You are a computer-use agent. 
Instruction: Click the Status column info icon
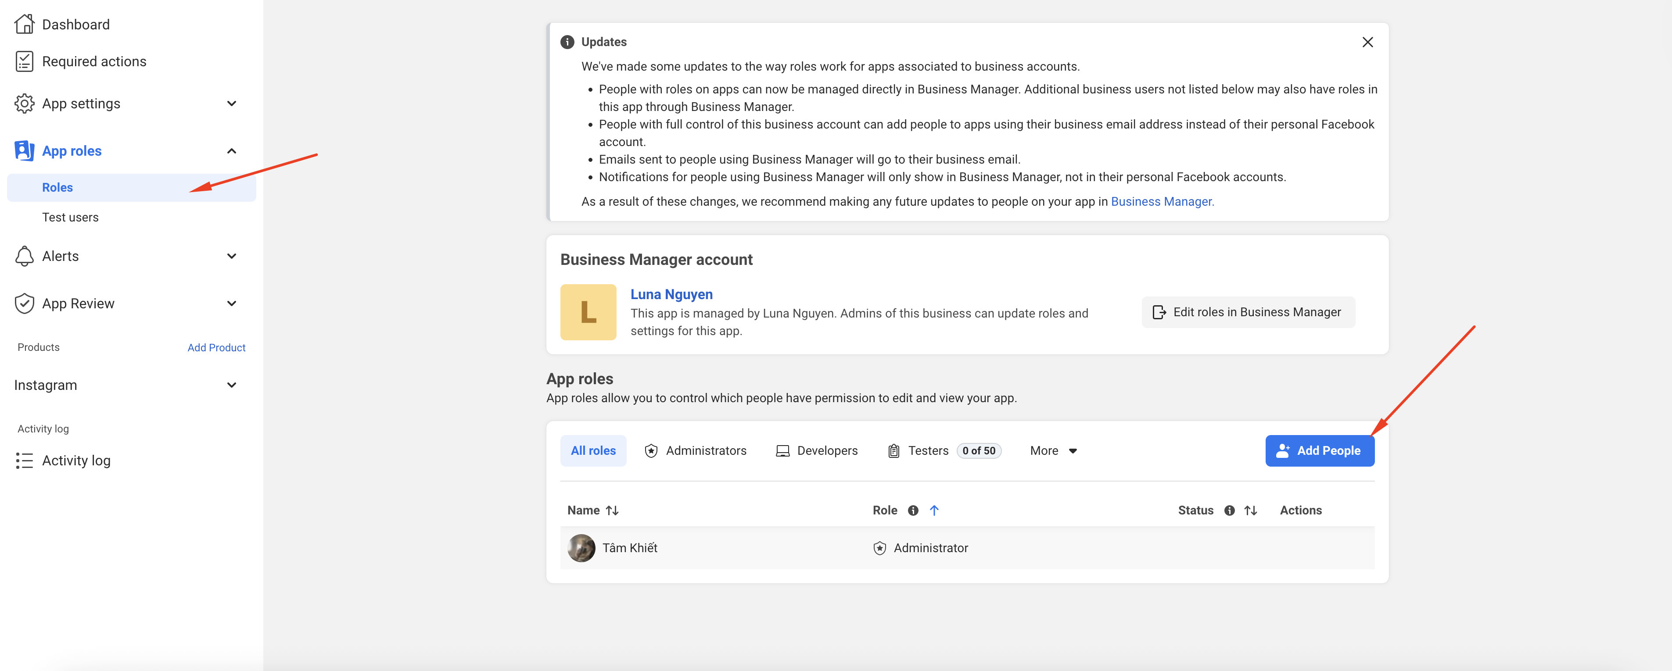point(1229,511)
